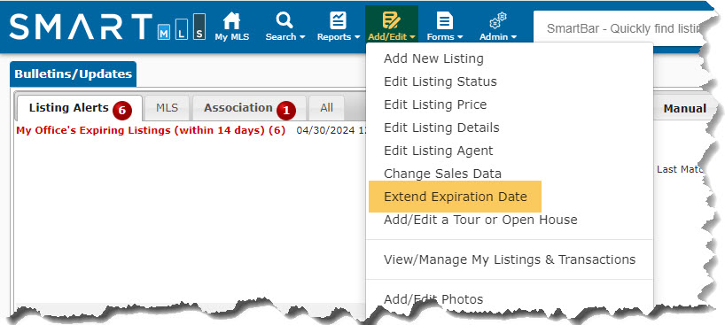Click the Add/Edit pencil icon
The height and width of the screenshot is (325, 725).
[x=391, y=20]
